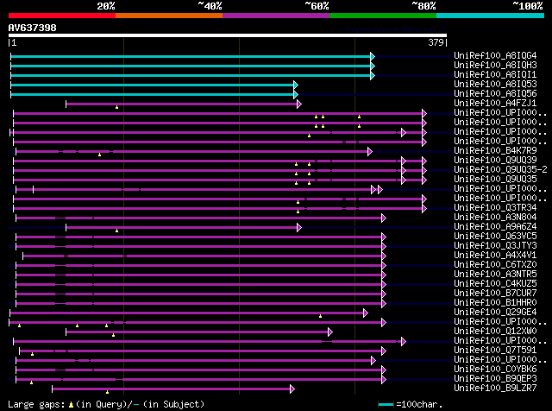Select label UniRef100_B4K7R9
This screenshot has width=552, height=411.
click(x=495, y=150)
